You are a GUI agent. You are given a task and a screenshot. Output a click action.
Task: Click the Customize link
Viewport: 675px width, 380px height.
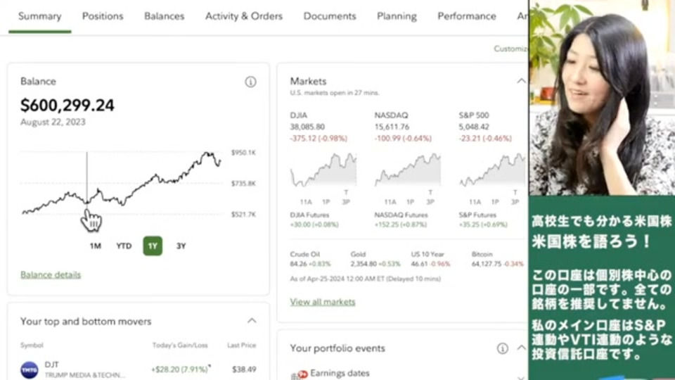(x=510, y=49)
